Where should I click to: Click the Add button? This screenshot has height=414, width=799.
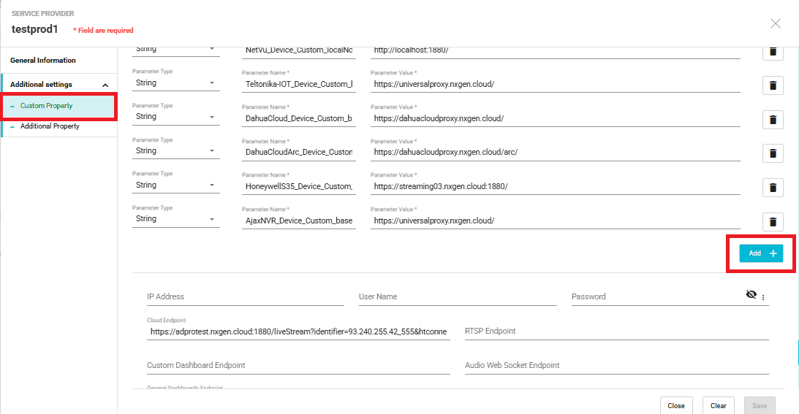(x=761, y=253)
